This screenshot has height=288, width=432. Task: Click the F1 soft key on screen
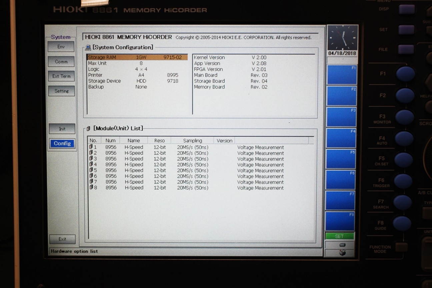[x=342, y=75]
